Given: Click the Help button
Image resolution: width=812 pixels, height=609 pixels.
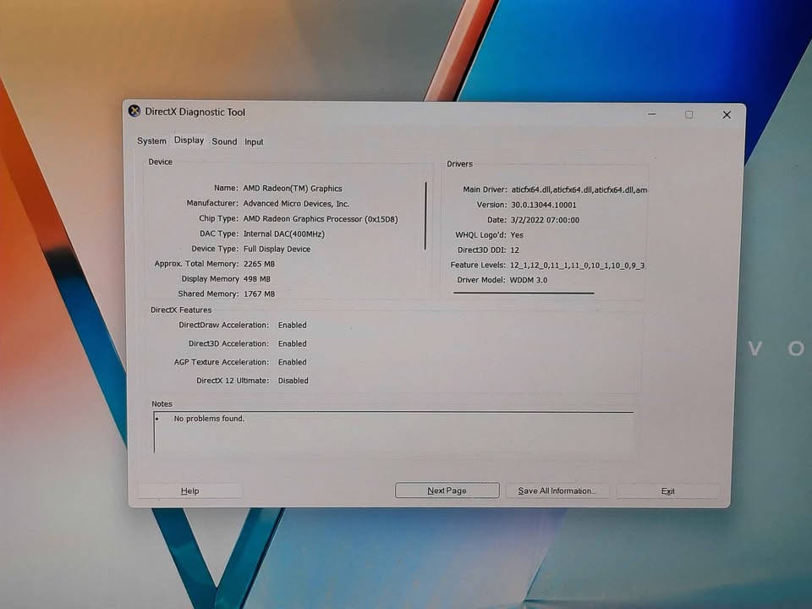Looking at the screenshot, I should click(190, 491).
